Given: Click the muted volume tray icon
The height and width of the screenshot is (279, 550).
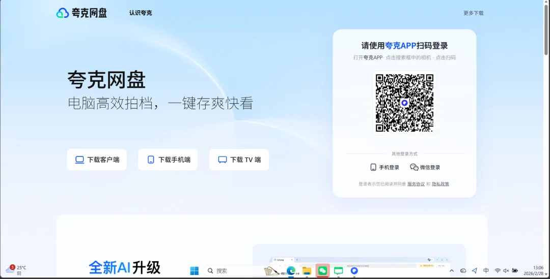Looking at the screenshot, I should point(506,270).
